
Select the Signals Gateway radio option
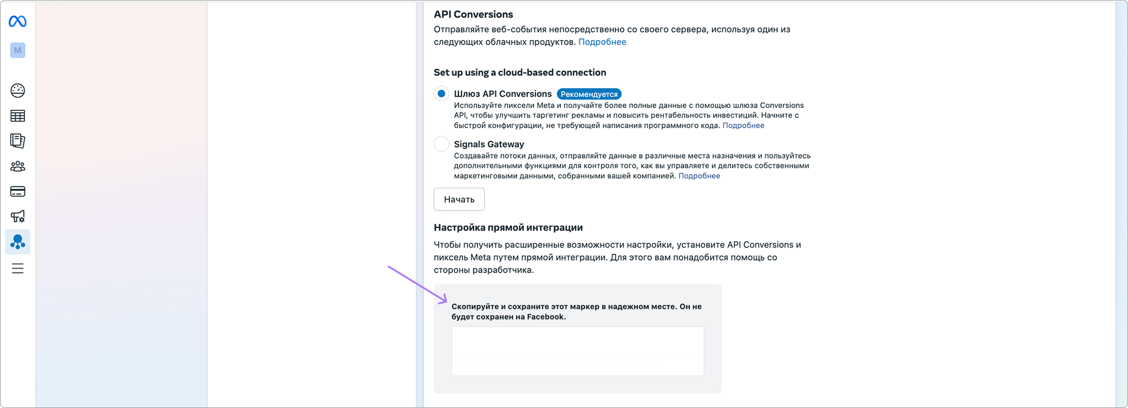(442, 144)
